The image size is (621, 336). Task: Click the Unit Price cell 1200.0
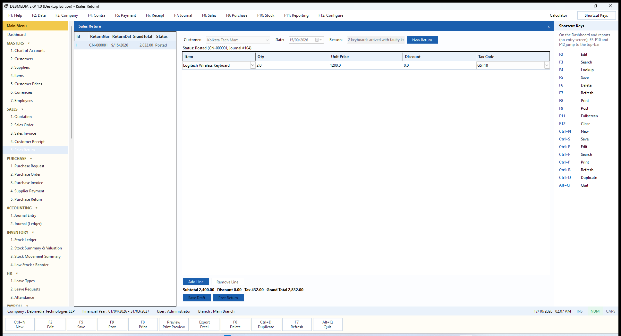[x=366, y=65]
